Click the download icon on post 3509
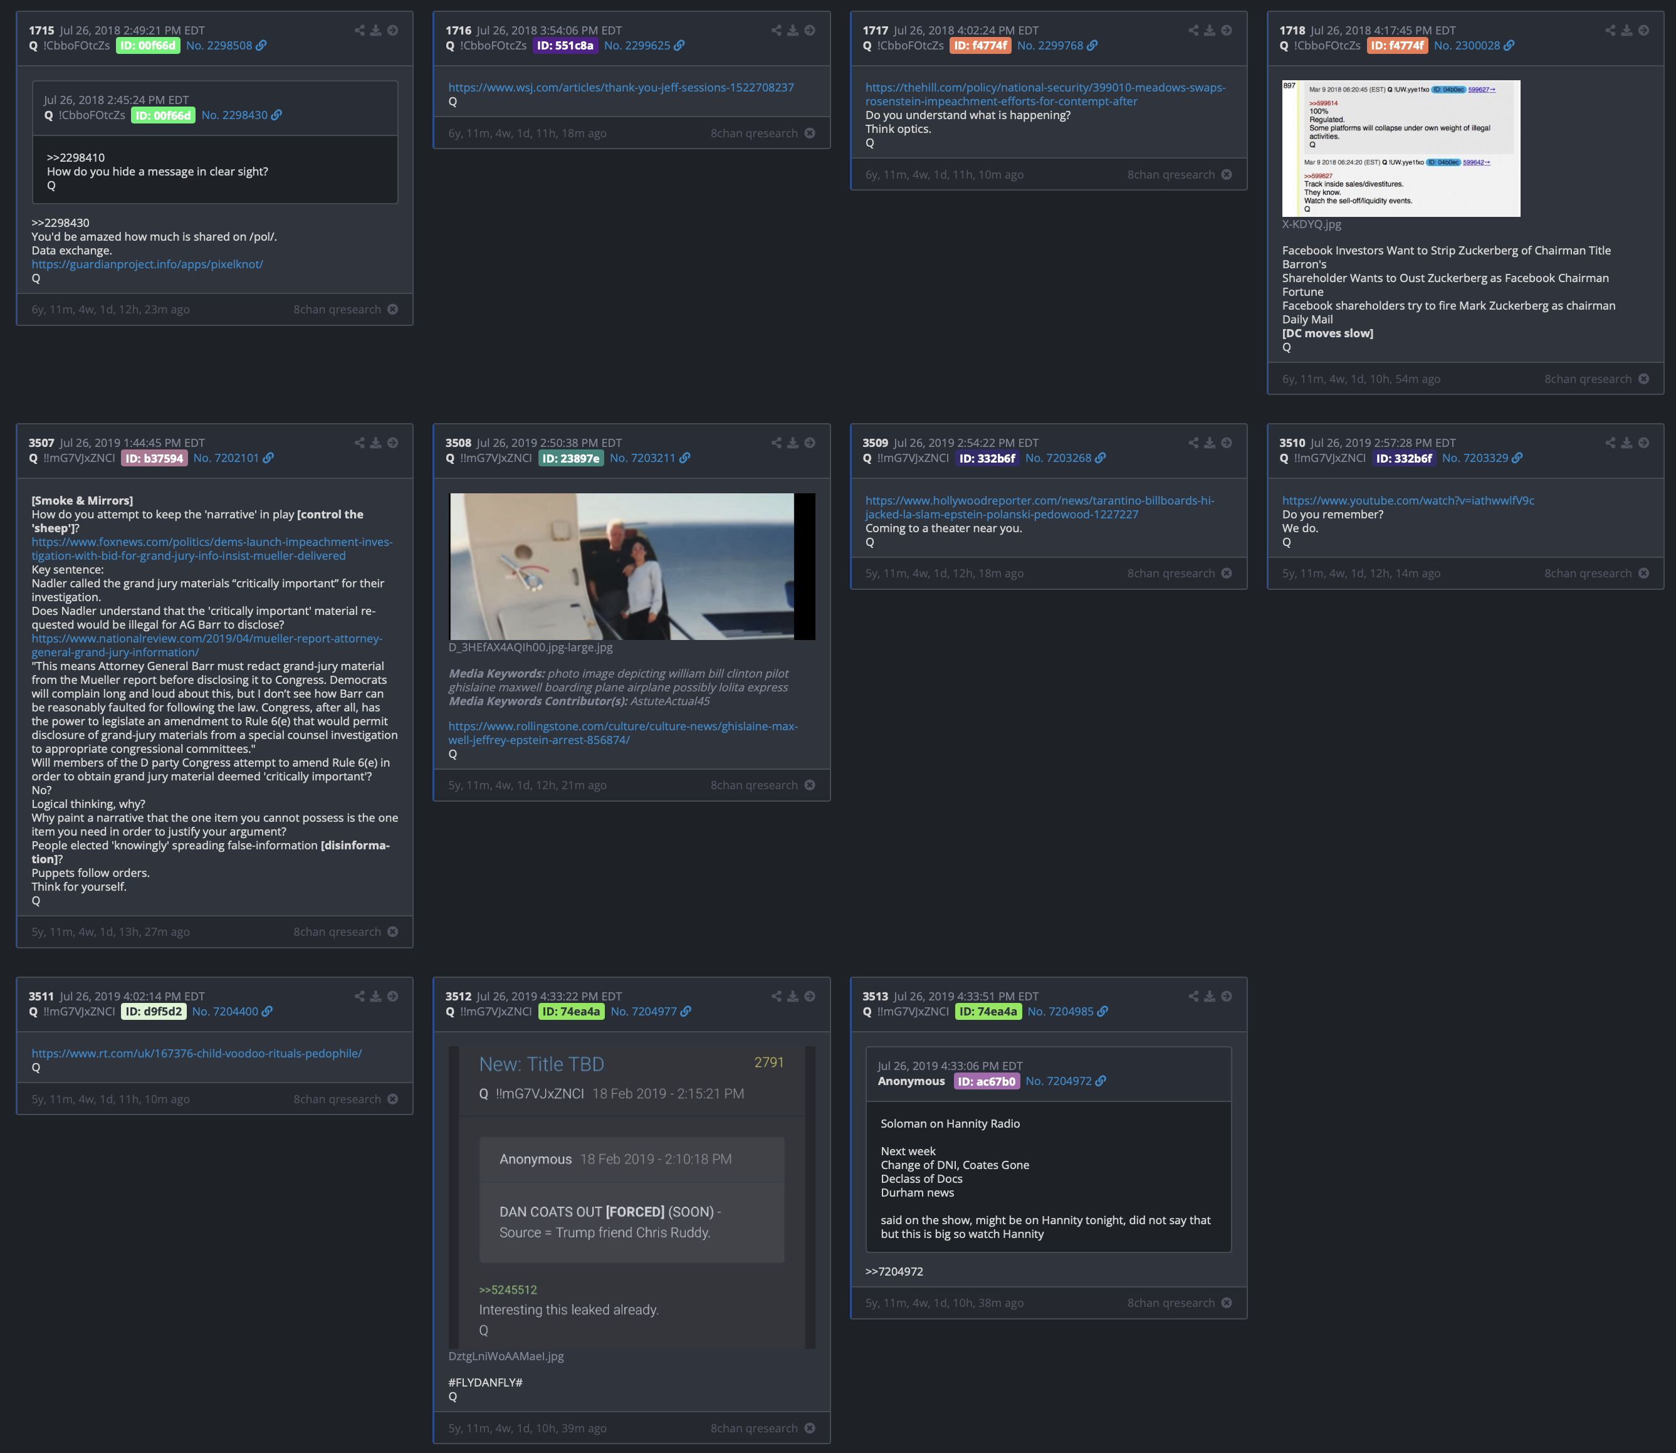This screenshot has width=1676, height=1453. 1209,444
